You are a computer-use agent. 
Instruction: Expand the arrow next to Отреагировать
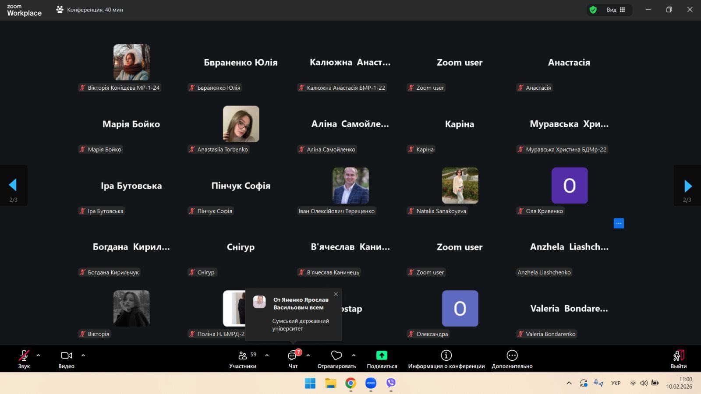pos(354,355)
